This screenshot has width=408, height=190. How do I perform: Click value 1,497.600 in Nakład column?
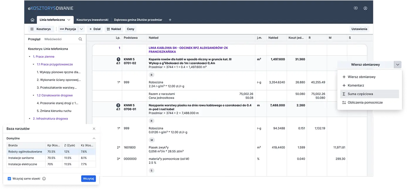pyautogui.click(x=277, y=59)
